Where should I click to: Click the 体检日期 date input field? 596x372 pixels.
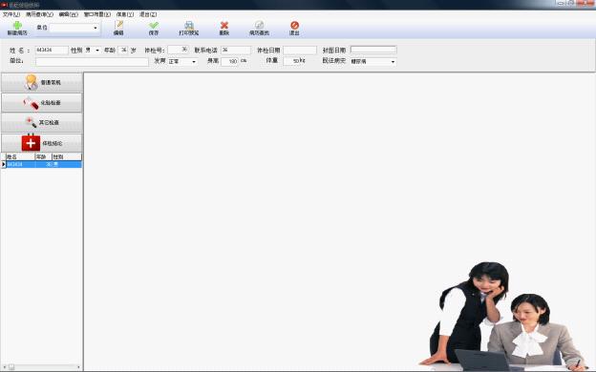pos(300,51)
